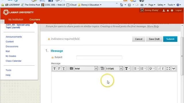
Task: Show more toolbar items chevron
Action: point(117,3)
